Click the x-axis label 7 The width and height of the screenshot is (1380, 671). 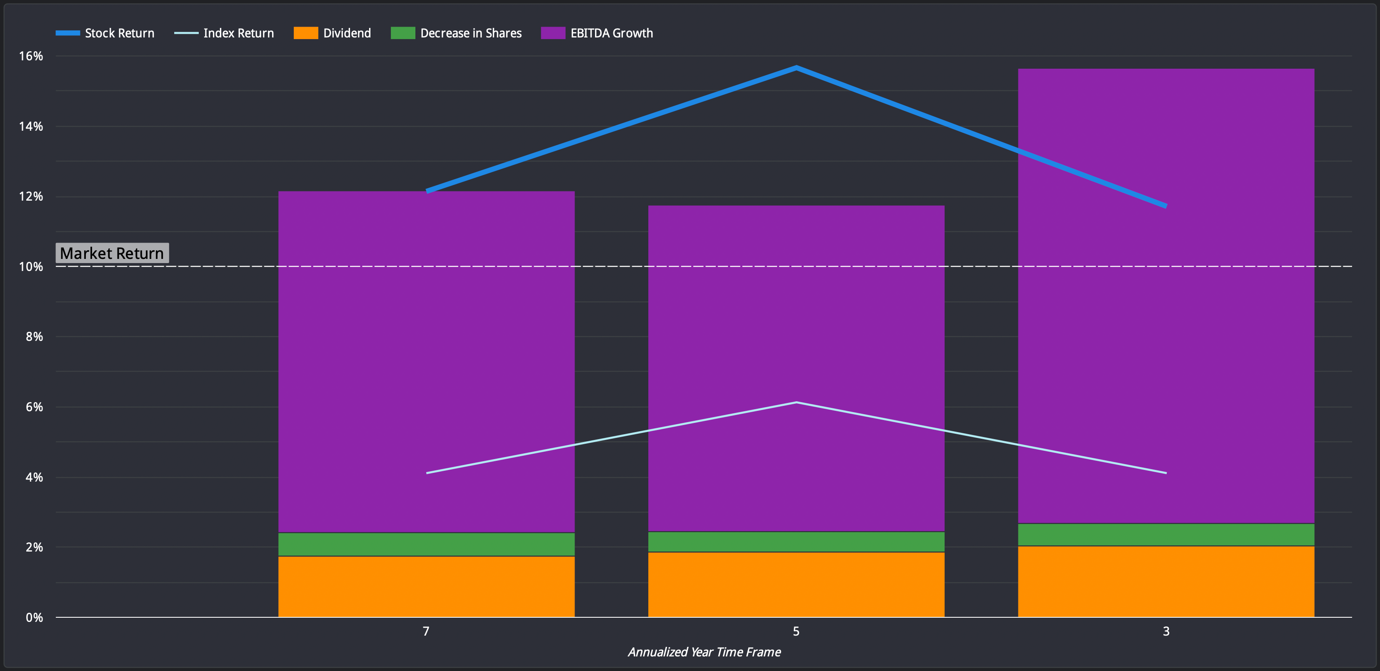pyautogui.click(x=426, y=631)
